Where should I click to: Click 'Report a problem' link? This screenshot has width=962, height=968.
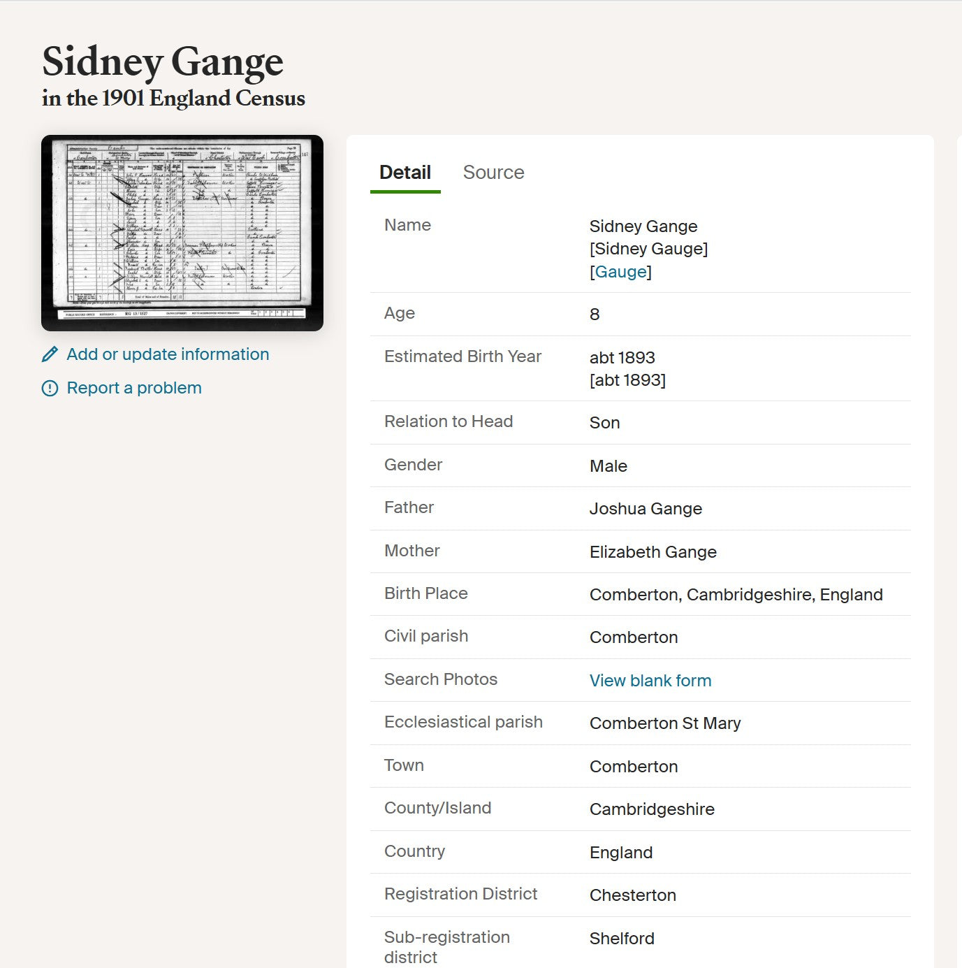pyautogui.click(x=134, y=388)
